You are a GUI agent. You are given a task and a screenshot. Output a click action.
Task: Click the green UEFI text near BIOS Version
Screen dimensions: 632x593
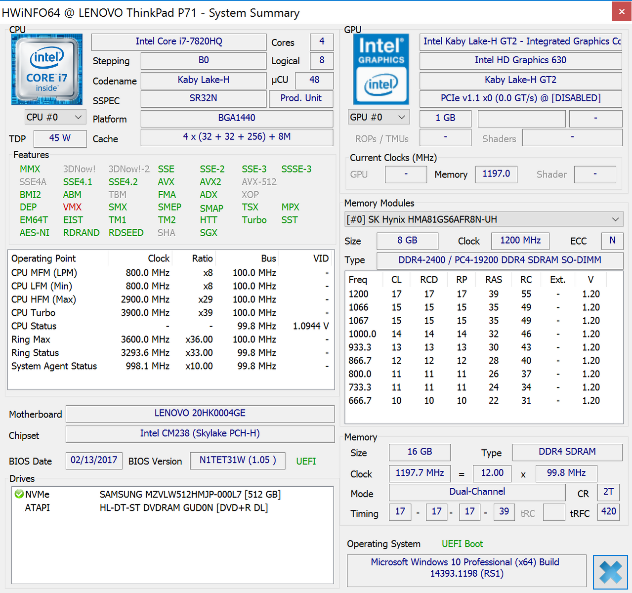pos(306,461)
